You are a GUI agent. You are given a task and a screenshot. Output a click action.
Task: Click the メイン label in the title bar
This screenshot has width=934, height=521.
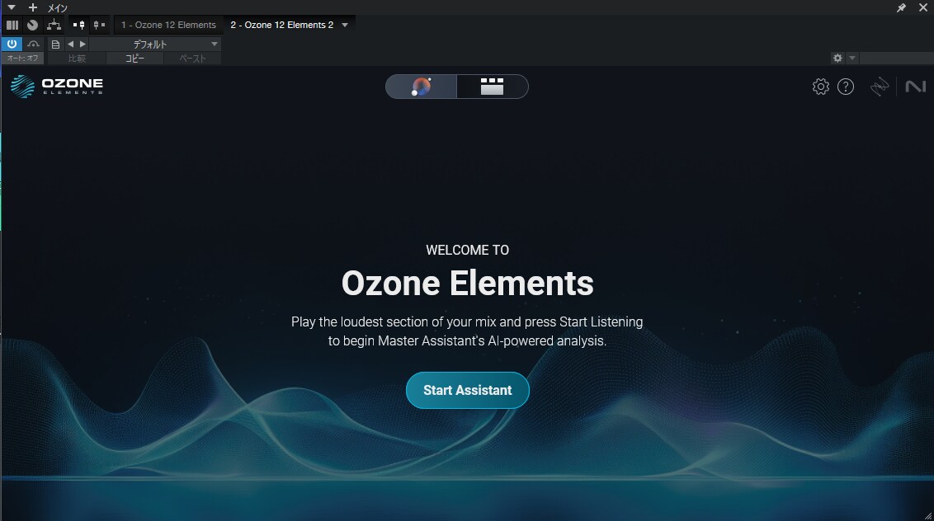tap(58, 7)
